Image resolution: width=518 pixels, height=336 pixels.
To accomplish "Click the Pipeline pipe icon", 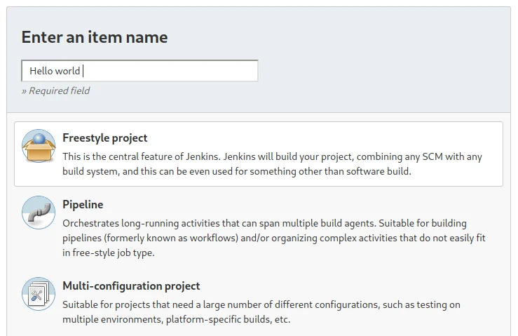I will tap(38, 213).
